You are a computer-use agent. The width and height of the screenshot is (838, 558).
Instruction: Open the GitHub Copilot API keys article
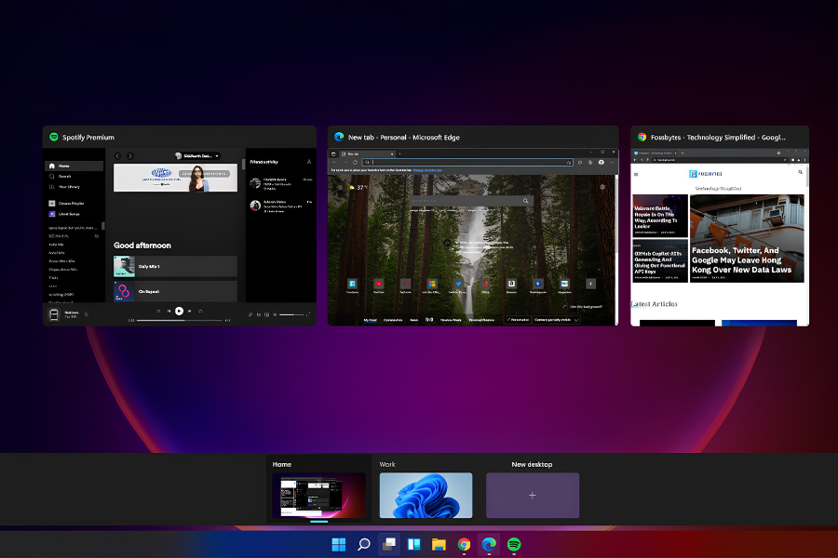coord(660,261)
